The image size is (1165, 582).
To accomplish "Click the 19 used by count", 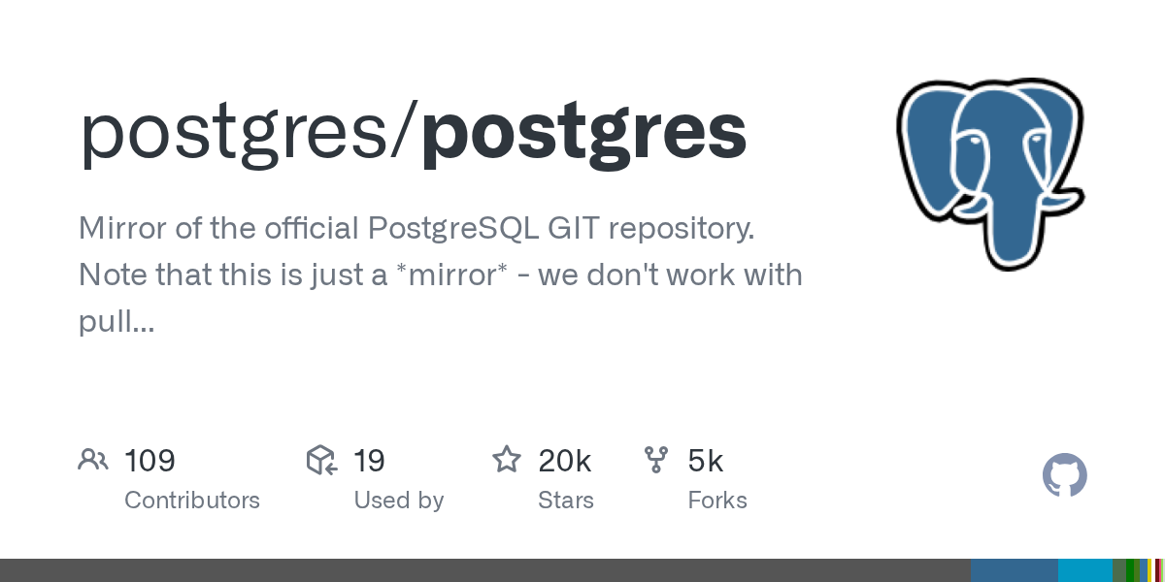I will tap(369, 461).
